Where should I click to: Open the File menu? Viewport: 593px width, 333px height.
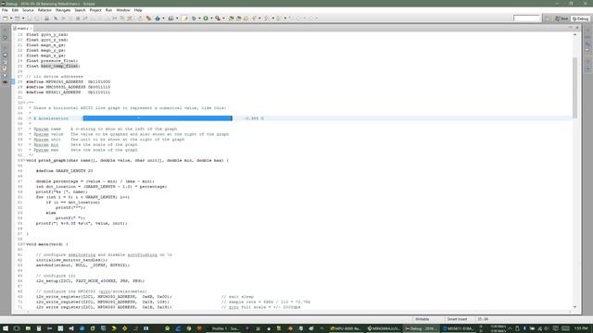click(x=5, y=10)
